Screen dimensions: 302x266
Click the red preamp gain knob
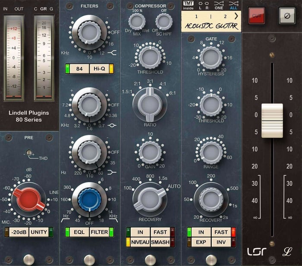point(29,199)
